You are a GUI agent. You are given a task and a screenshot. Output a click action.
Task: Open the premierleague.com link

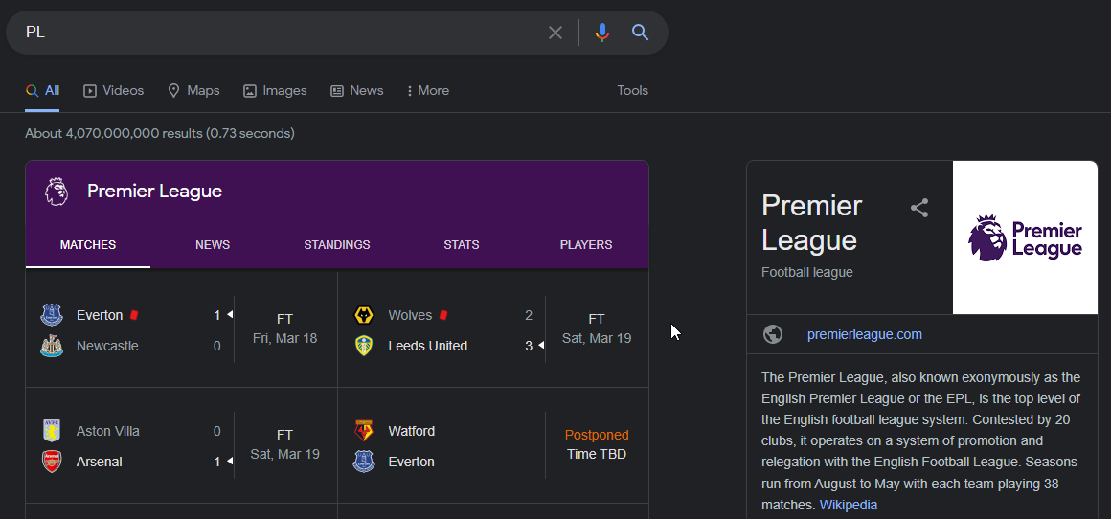pos(864,334)
